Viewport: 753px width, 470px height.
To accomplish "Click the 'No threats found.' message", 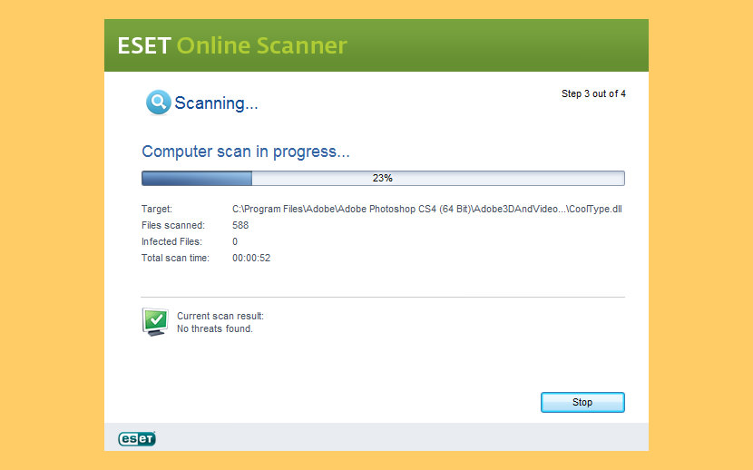I will [x=215, y=328].
